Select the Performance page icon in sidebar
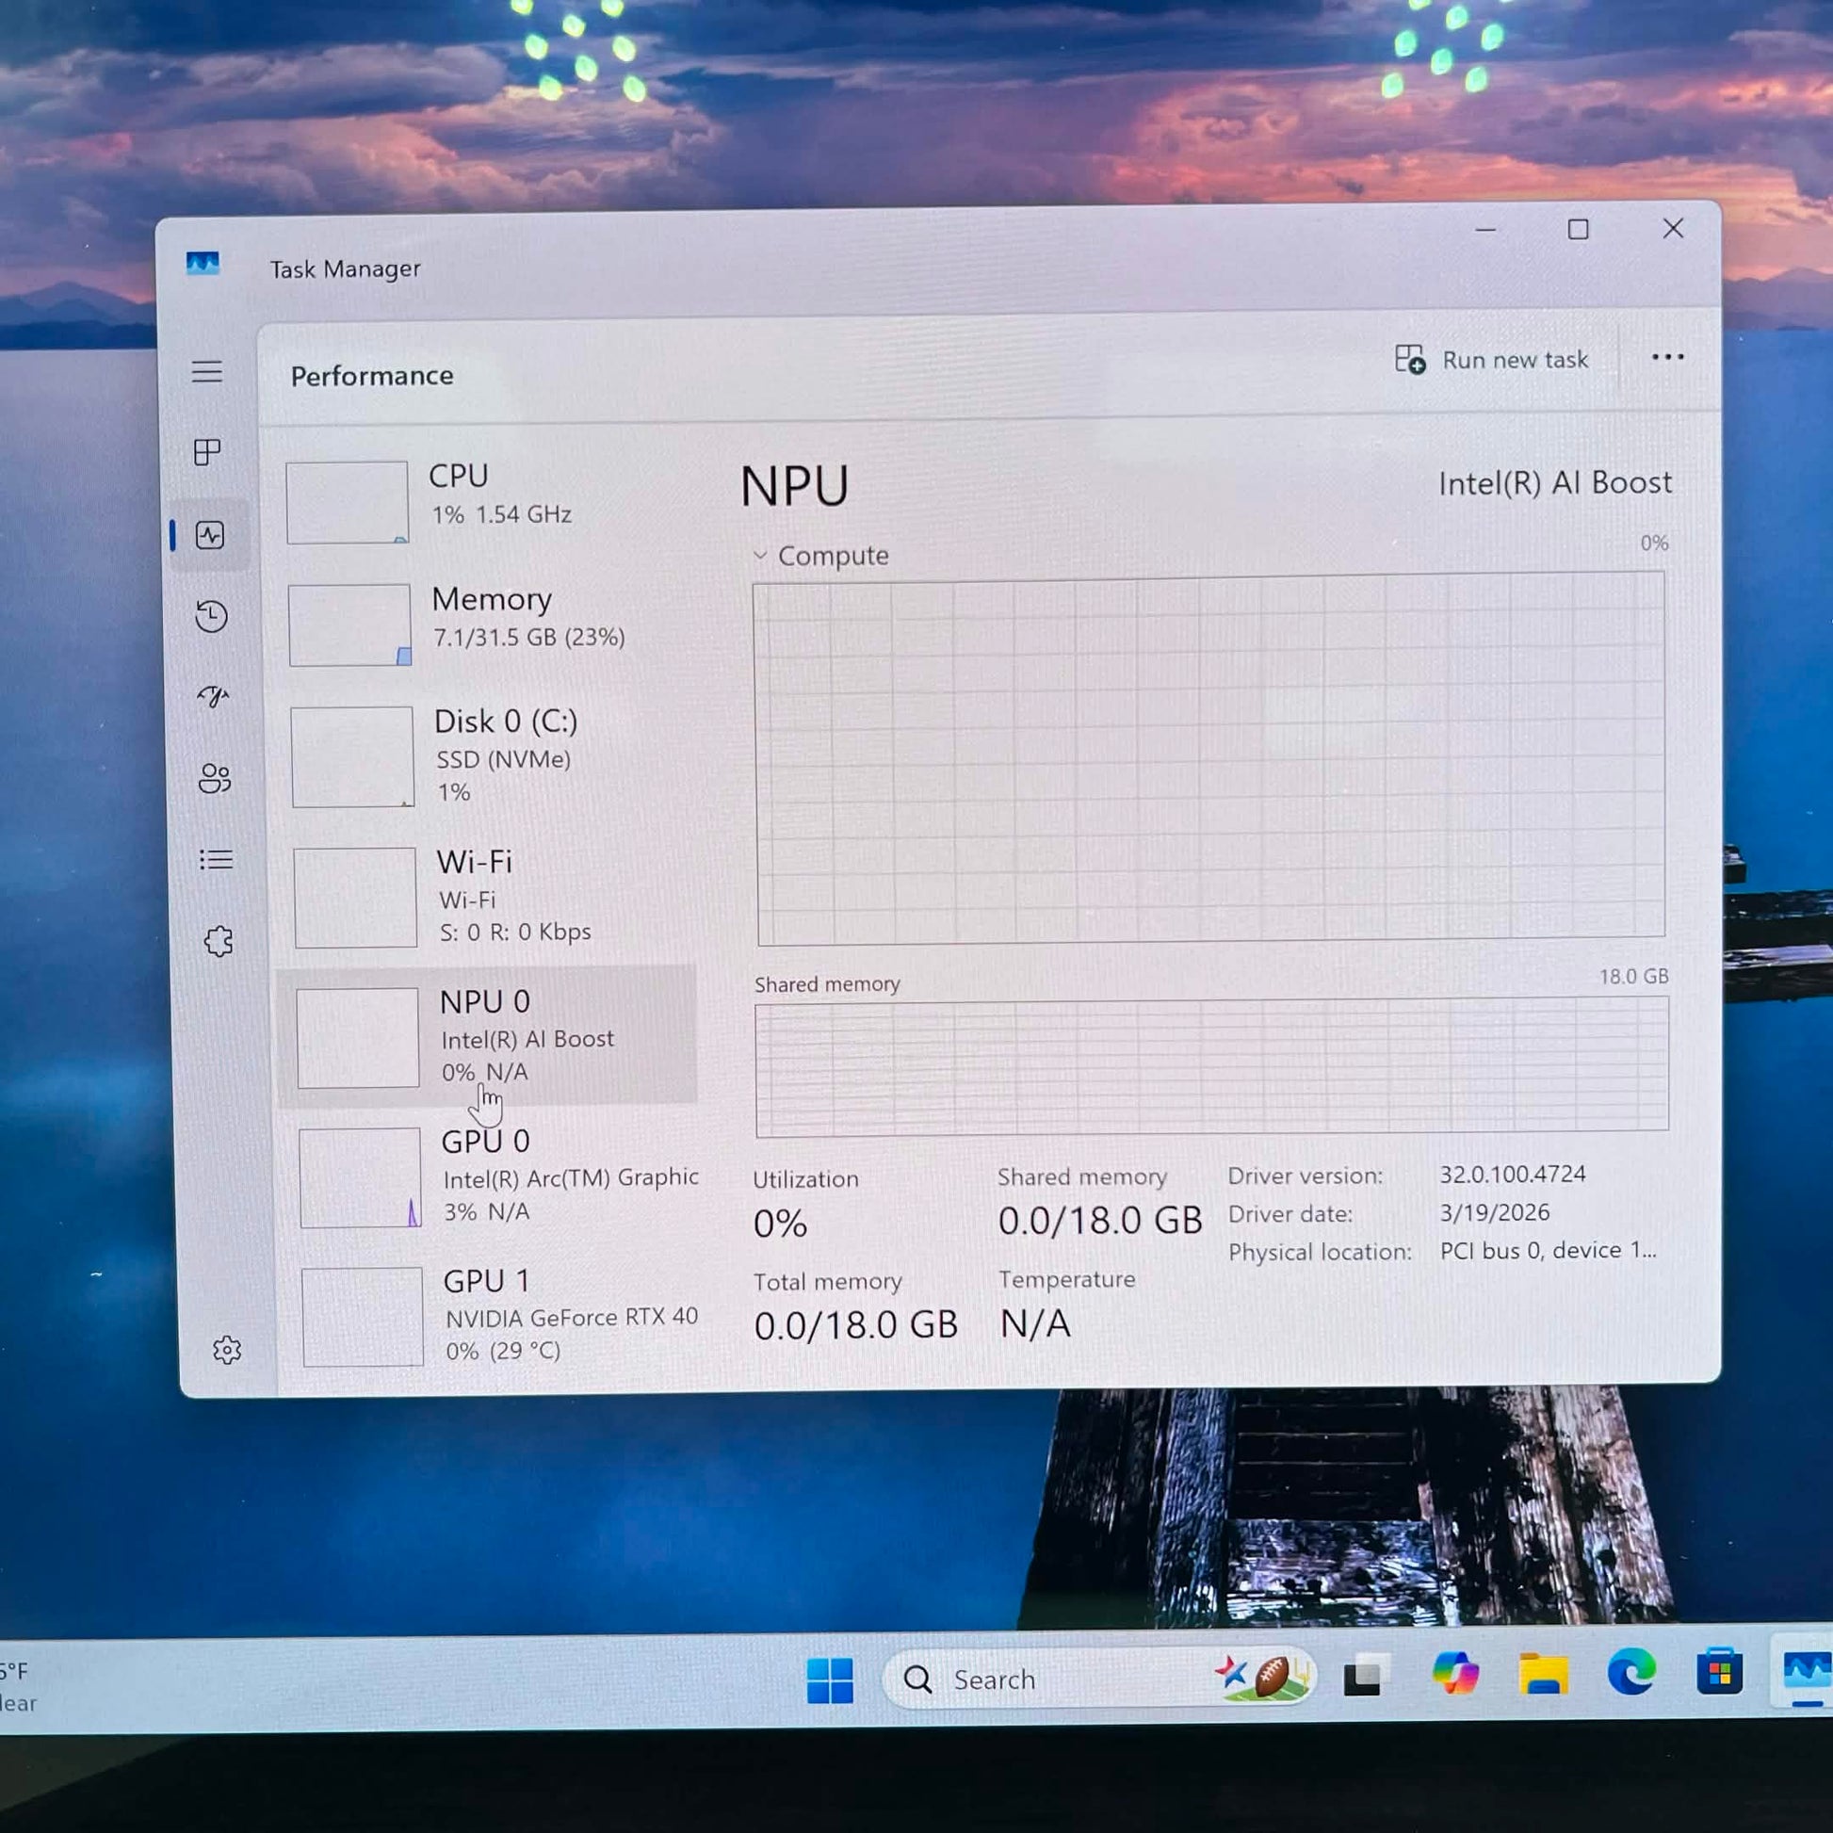Image resolution: width=1833 pixels, height=1833 pixels. pos(210,535)
